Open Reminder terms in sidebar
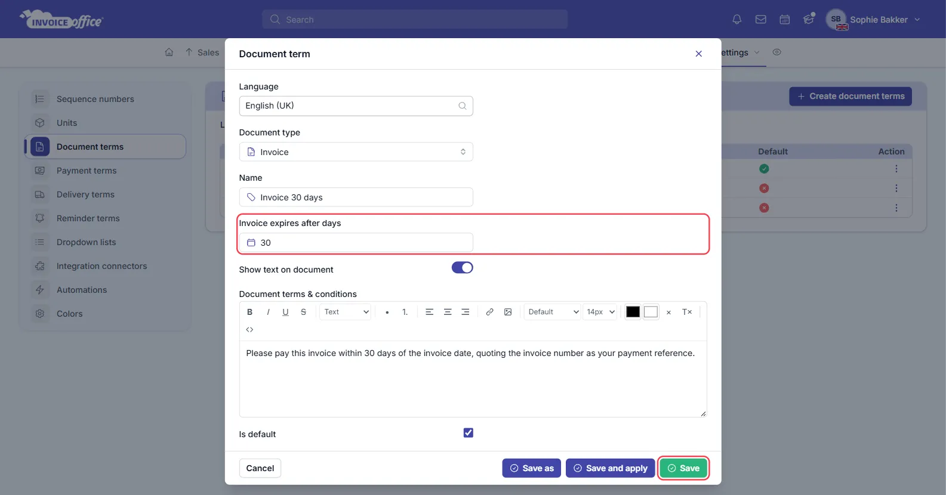Viewport: 946px width, 495px height. pyautogui.click(x=88, y=218)
